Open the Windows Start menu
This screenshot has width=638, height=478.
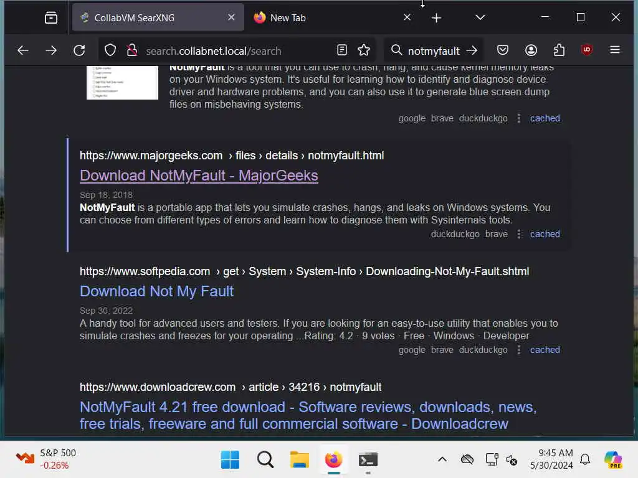coord(230,460)
